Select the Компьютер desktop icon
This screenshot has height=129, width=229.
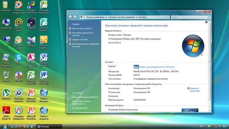pyautogui.click(x=6, y=24)
